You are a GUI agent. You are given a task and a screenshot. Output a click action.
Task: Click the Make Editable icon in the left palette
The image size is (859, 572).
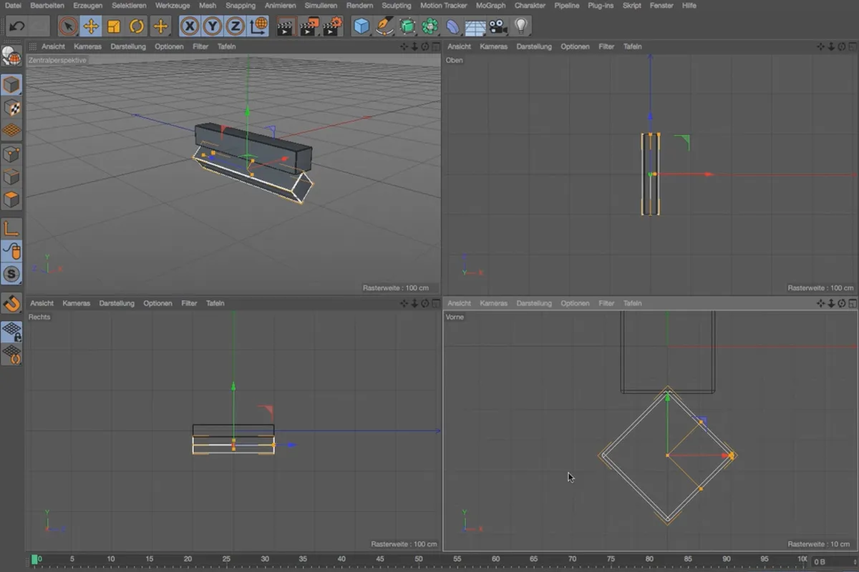(11, 56)
